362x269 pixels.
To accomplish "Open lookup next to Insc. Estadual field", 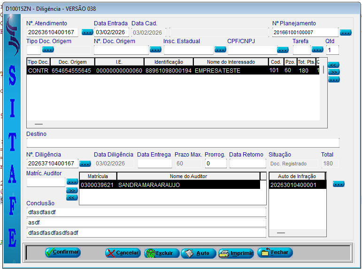I will (x=220, y=50).
